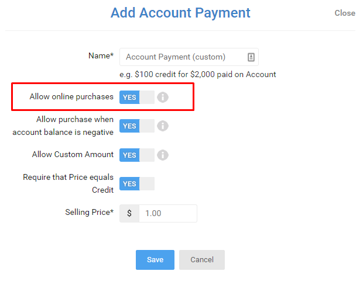
Task: Disable purchase when account balance is negative
Action: pos(137,126)
